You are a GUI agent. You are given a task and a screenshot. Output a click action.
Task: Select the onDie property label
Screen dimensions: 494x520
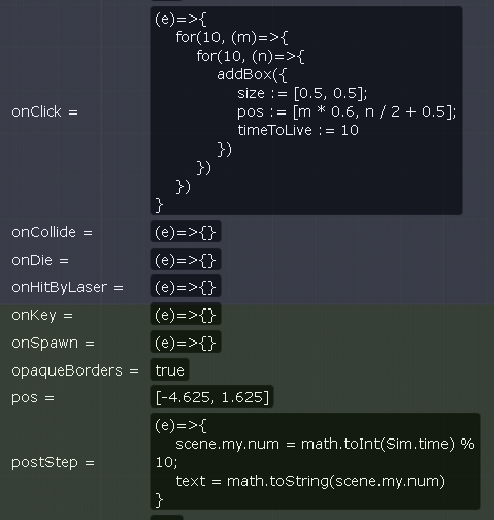tap(40, 260)
